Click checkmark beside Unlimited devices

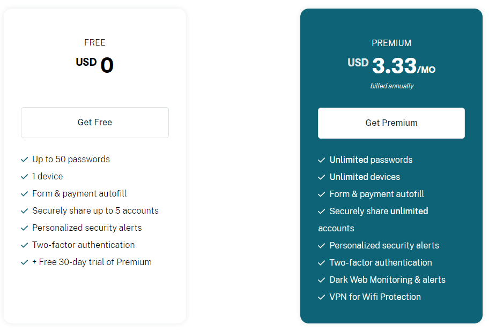pos(321,177)
